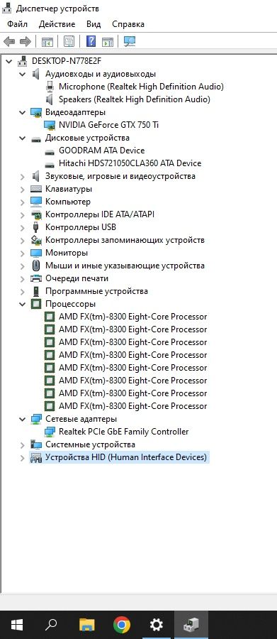Collapse the Видеоадаптеры category
Image resolution: width=277 pixels, height=639 pixels.
pos(23,112)
